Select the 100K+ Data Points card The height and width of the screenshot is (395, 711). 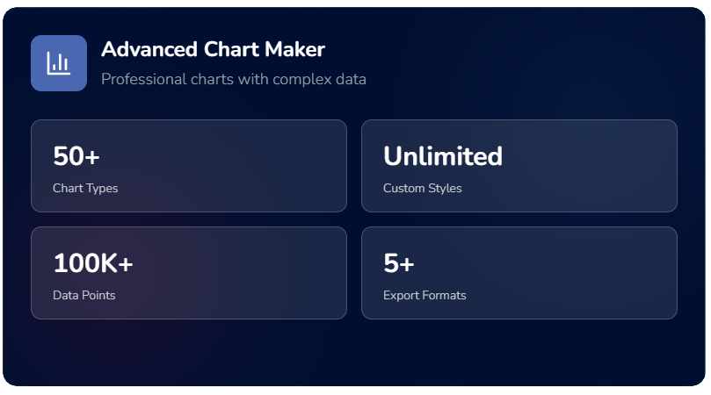click(x=189, y=273)
